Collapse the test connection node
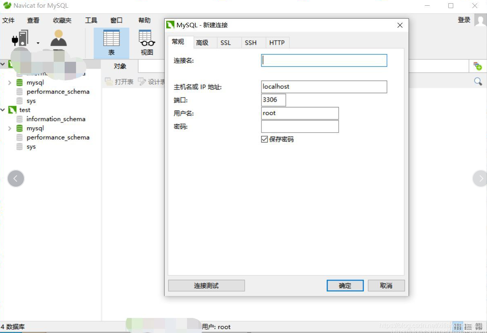This screenshot has height=333, width=487. click(3, 110)
